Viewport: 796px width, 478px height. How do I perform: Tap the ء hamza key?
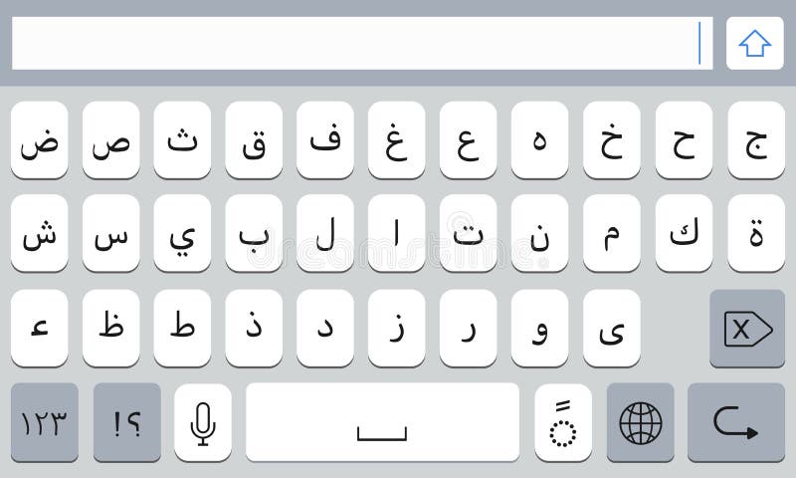point(39,329)
